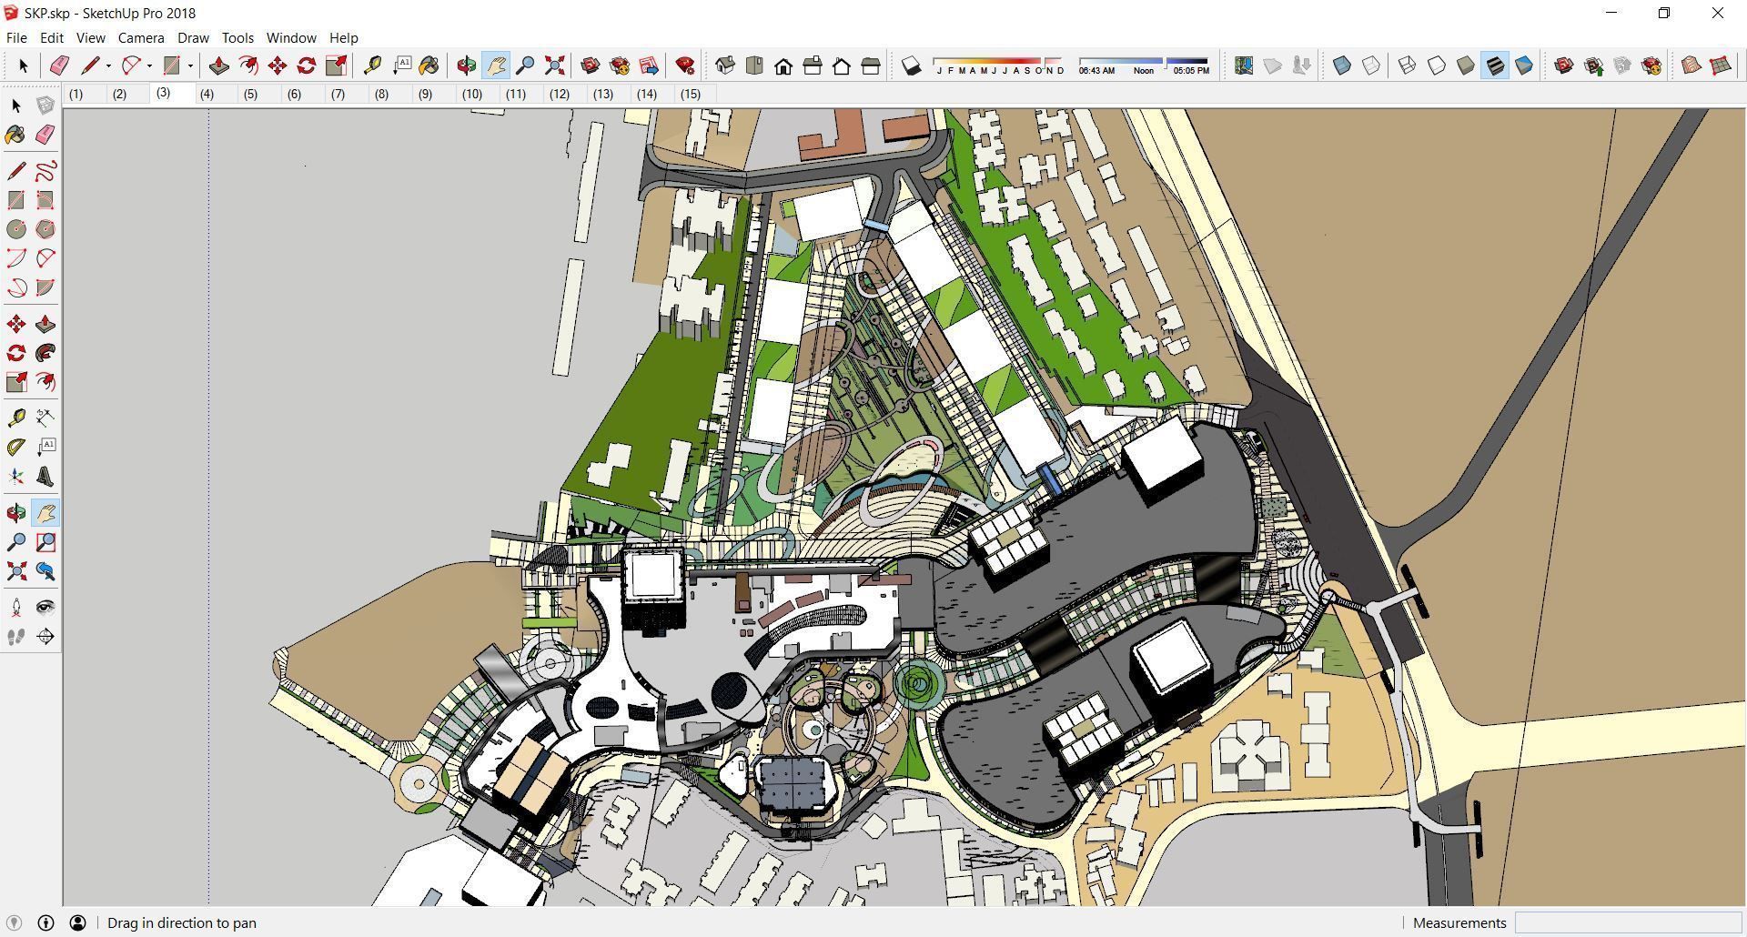The width and height of the screenshot is (1747, 937).
Task: Open Credits info status bar icon
Action: pyautogui.click(x=45, y=922)
